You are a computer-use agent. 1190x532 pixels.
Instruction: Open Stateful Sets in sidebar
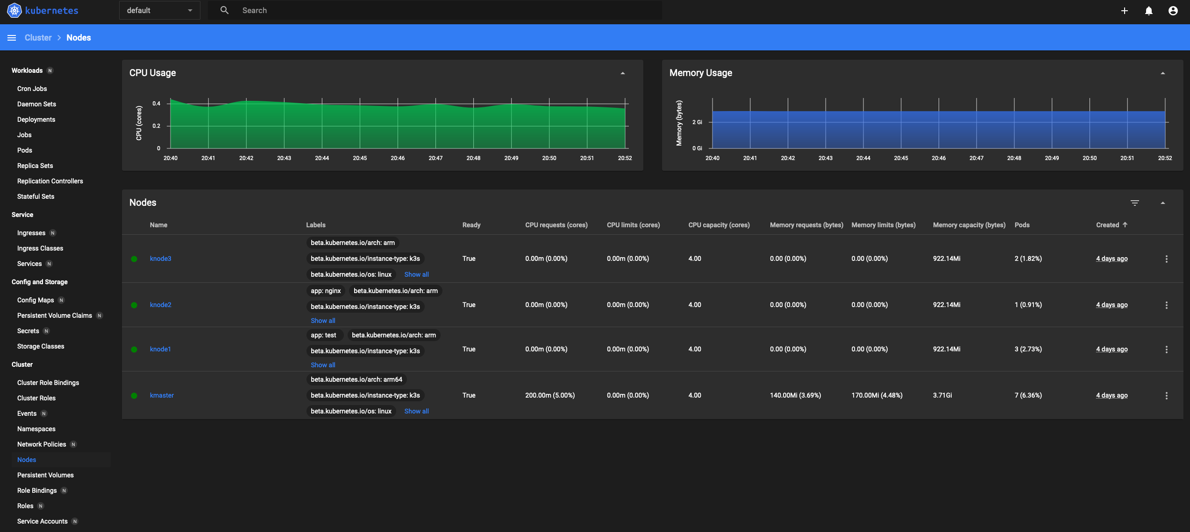[x=36, y=196]
